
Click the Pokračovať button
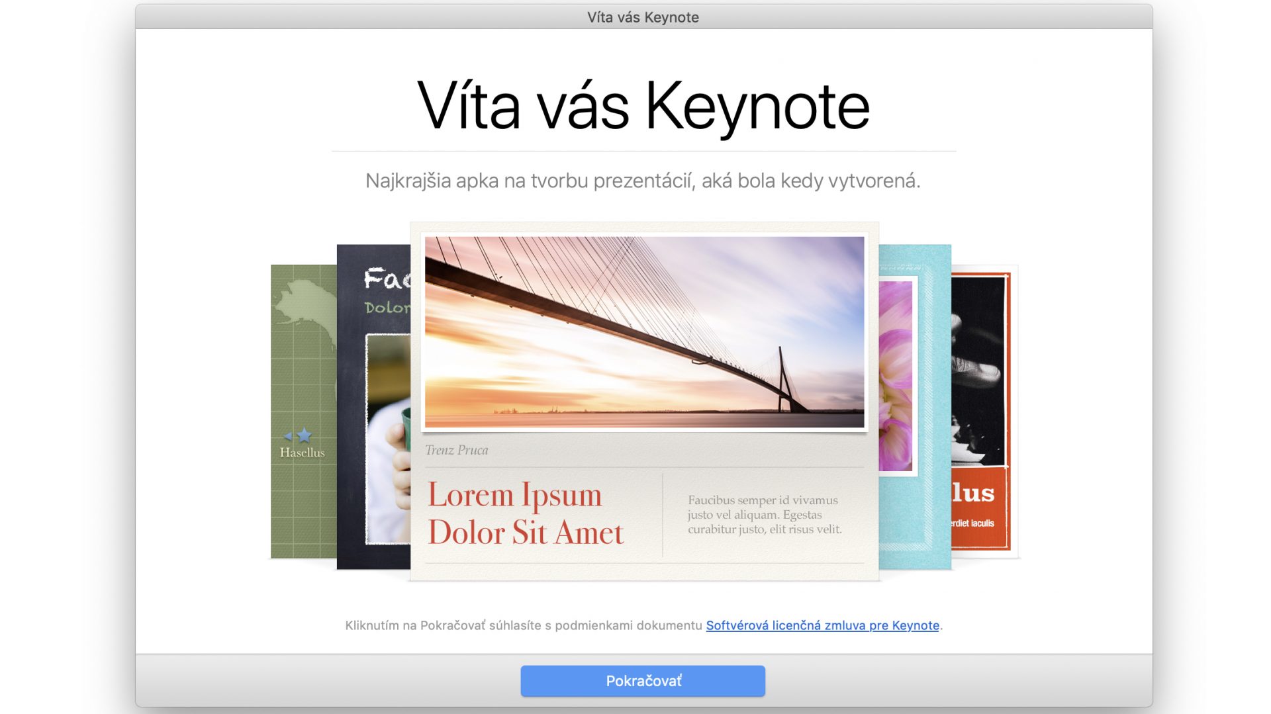coord(643,681)
